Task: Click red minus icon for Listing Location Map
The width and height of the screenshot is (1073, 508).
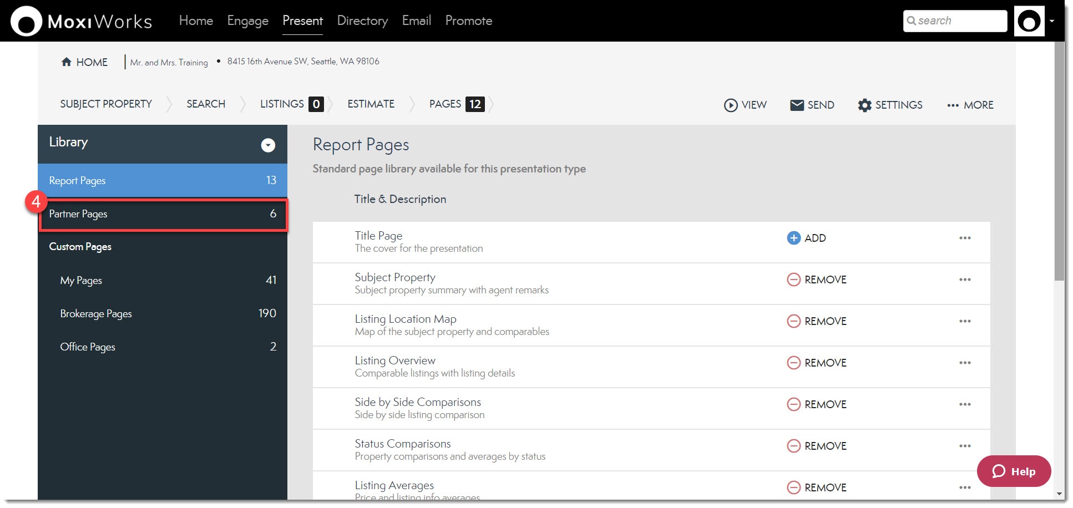Action: click(x=793, y=321)
